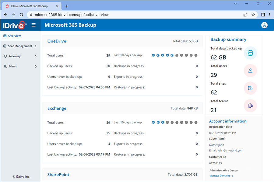Click OneDrive Total data 58 GB
The width and height of the screenshot is (274, 182).
185,41
